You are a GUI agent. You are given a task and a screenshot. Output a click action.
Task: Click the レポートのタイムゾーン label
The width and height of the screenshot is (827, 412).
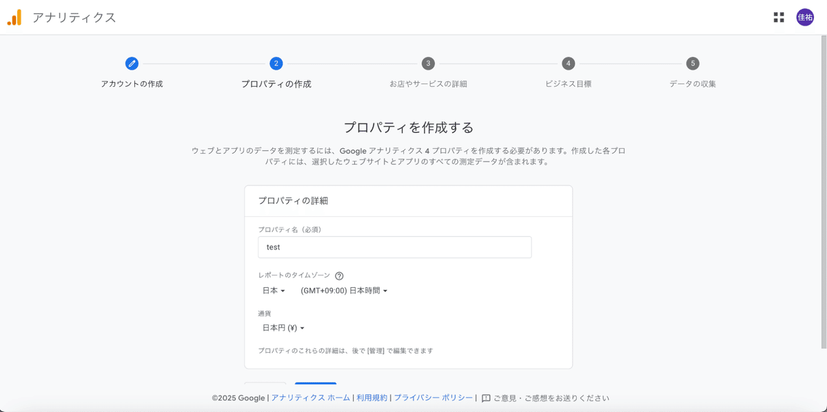point(294,276)
